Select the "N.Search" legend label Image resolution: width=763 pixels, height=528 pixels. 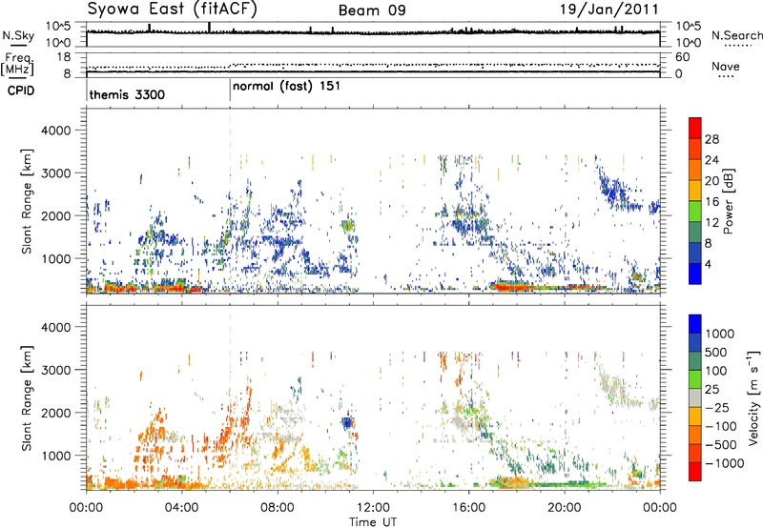point(736,35)
